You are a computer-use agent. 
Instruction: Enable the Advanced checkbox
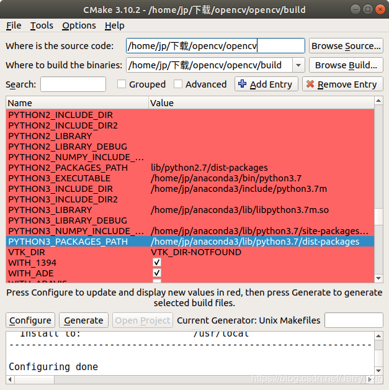tap(178, 84)
